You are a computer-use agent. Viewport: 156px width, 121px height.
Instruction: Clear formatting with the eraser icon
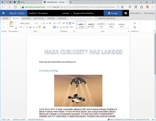click(50, 23)
